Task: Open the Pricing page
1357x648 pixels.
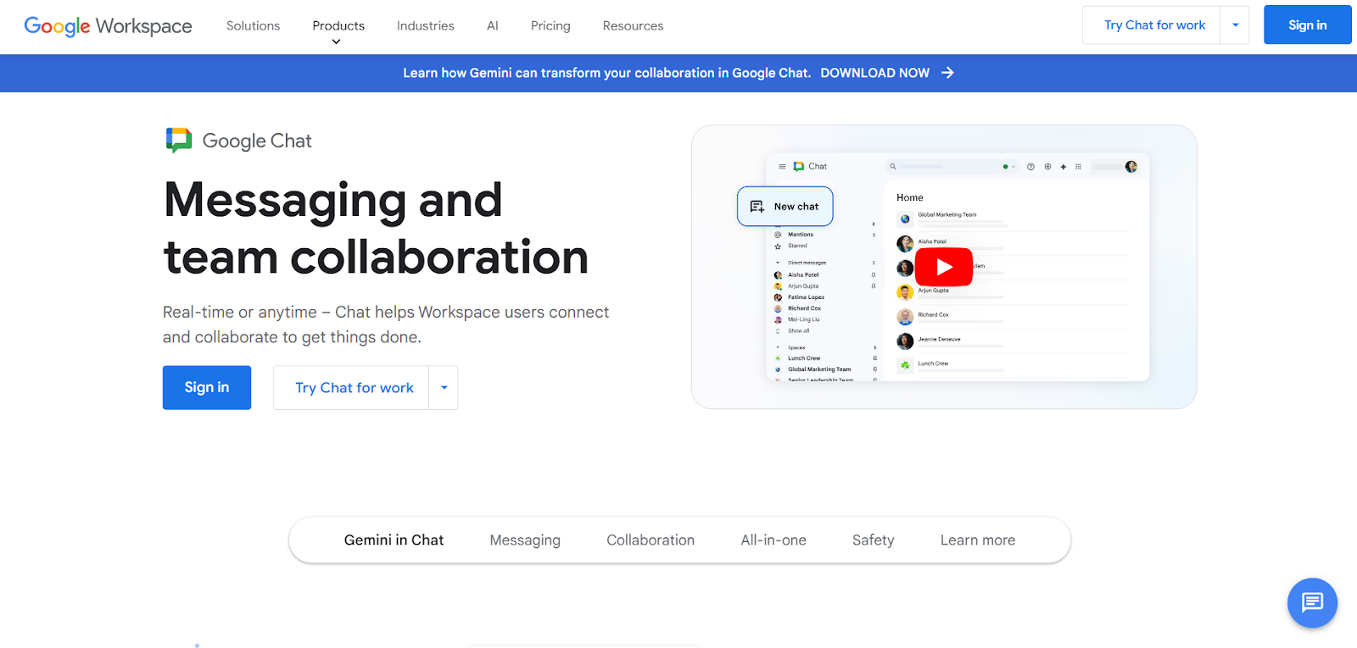Action: (x=550, y=26)
